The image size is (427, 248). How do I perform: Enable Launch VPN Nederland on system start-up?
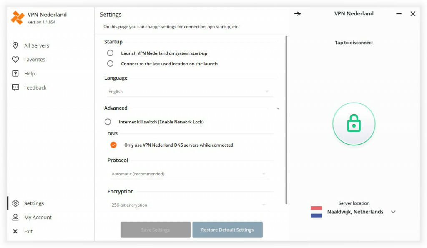(110, 53)
